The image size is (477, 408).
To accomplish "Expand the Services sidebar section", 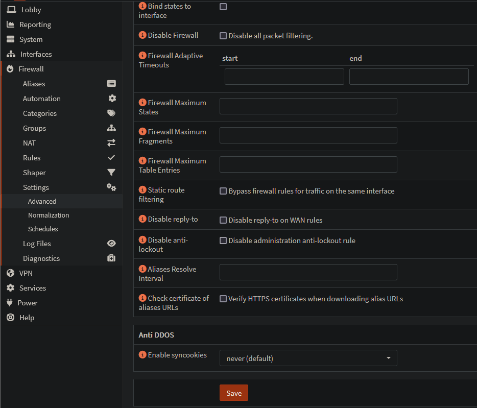I will click(32, 288).
